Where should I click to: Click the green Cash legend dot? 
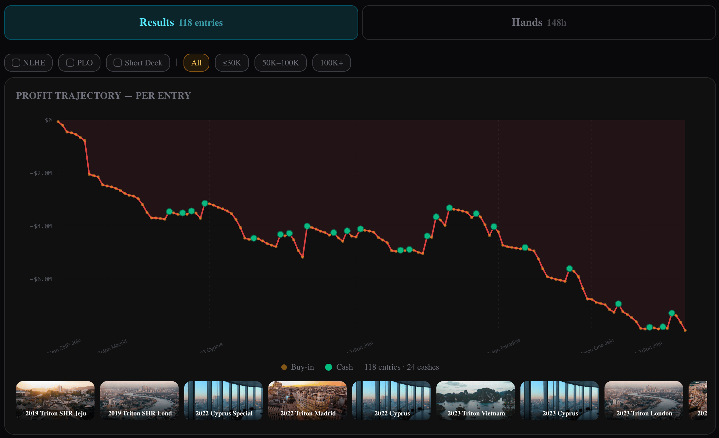329,367
